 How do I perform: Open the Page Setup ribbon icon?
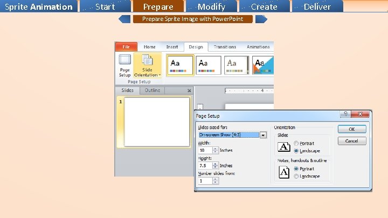coord(124,66)
